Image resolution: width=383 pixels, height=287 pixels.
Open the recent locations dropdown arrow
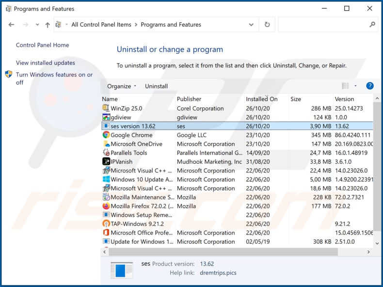[x=37, y=25]
